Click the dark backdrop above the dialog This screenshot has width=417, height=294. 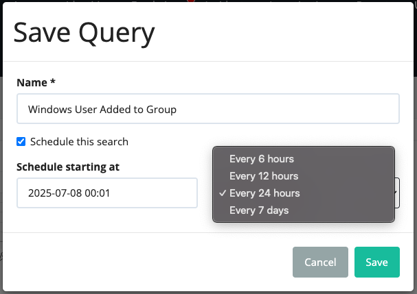click(x=106, y=1)
